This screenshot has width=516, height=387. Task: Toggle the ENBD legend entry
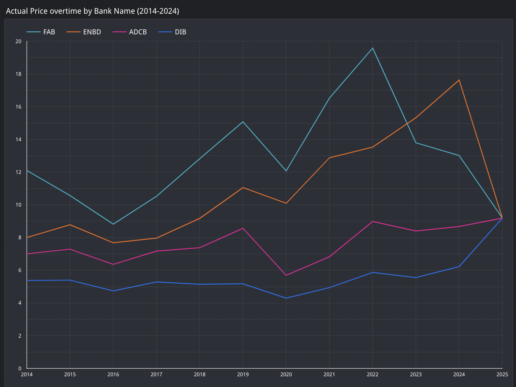pyautogui.click(x=84, y=32)
